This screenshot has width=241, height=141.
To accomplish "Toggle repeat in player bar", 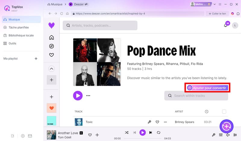I will (x=158, y=132).
